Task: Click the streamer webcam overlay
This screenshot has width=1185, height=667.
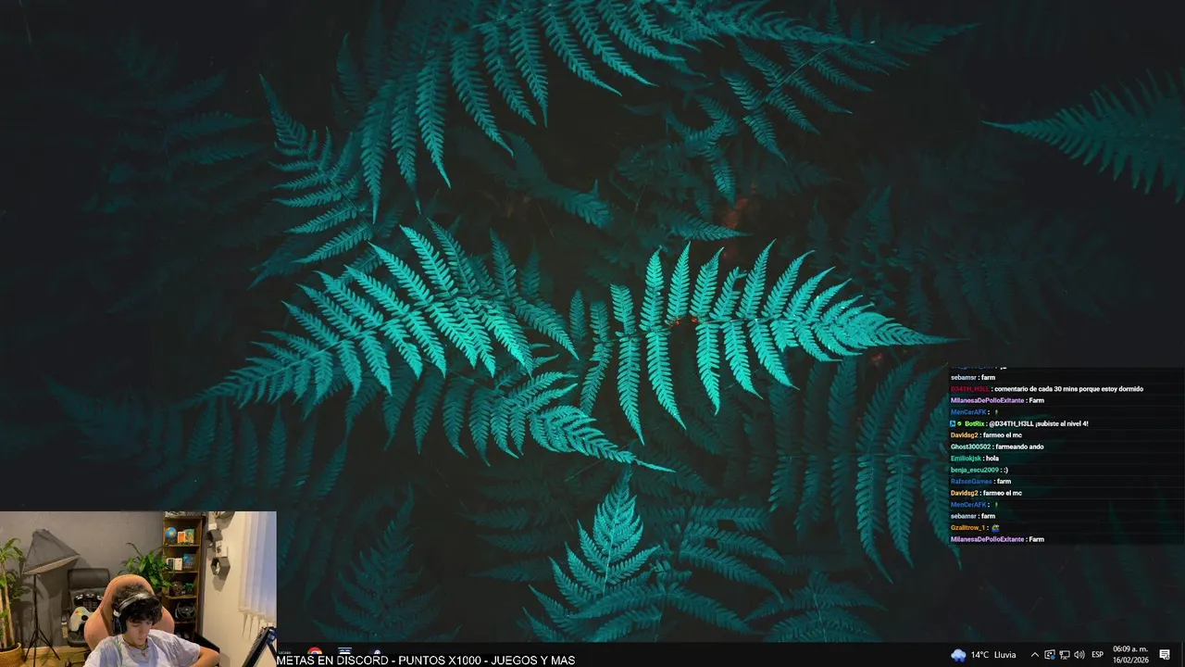Action: (138, 589)
